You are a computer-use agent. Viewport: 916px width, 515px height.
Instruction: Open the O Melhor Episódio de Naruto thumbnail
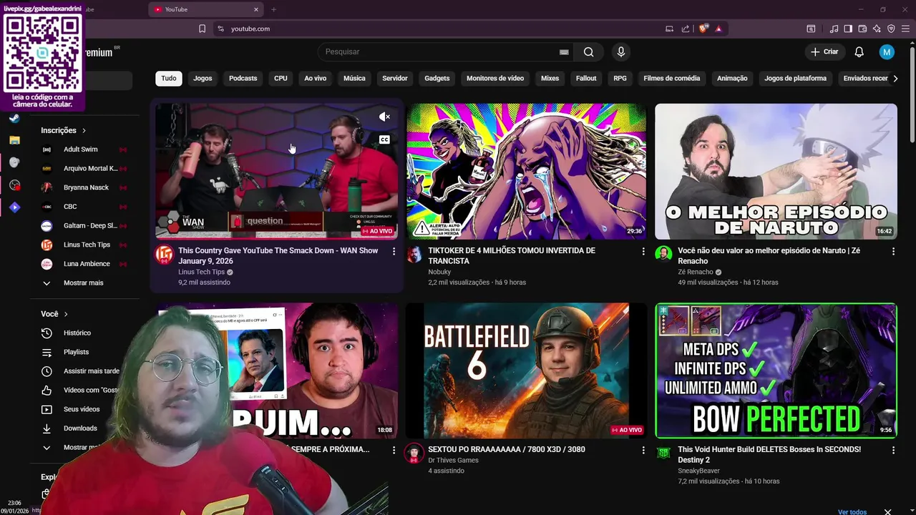click(x=776, y=172)
